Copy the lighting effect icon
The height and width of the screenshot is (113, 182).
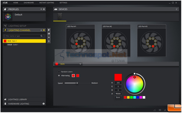pos(49,30)
